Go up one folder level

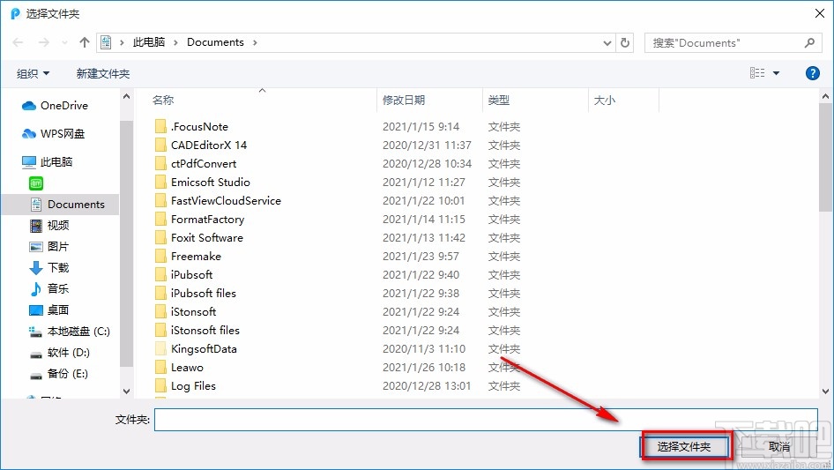[84, 42]
